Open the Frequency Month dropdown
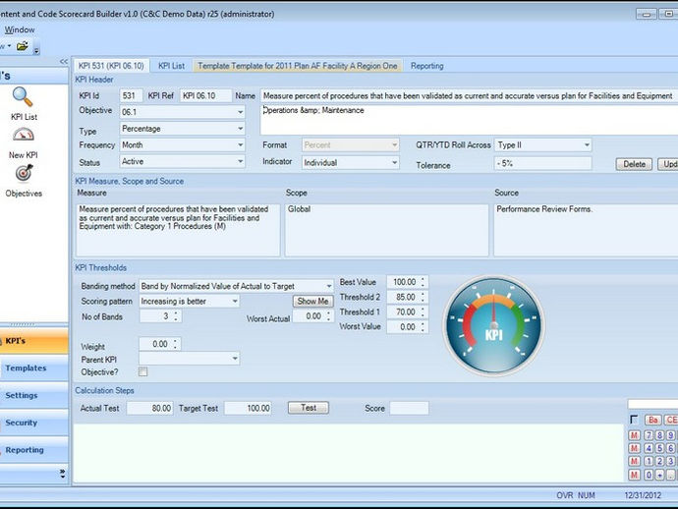Viewport: 678px width, 509px height. pyautogui.click(x=241, y=144)
